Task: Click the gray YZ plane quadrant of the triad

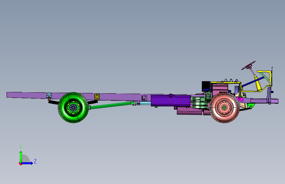Action: point(25,159)
